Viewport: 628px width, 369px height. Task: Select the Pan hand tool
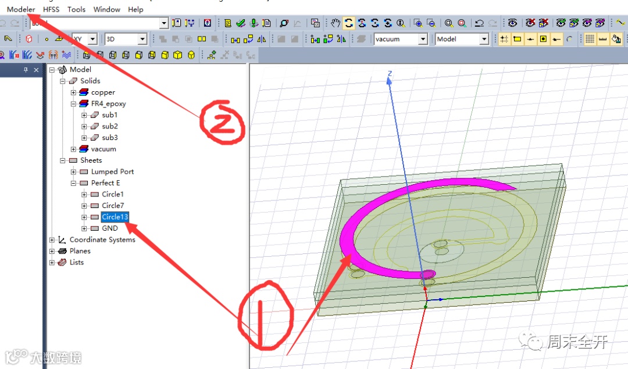pos(336,23)
